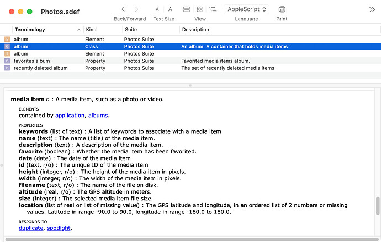Print the dictionary with the printer icon
This screenshot has width=381, height=242.
pos(282,9)
